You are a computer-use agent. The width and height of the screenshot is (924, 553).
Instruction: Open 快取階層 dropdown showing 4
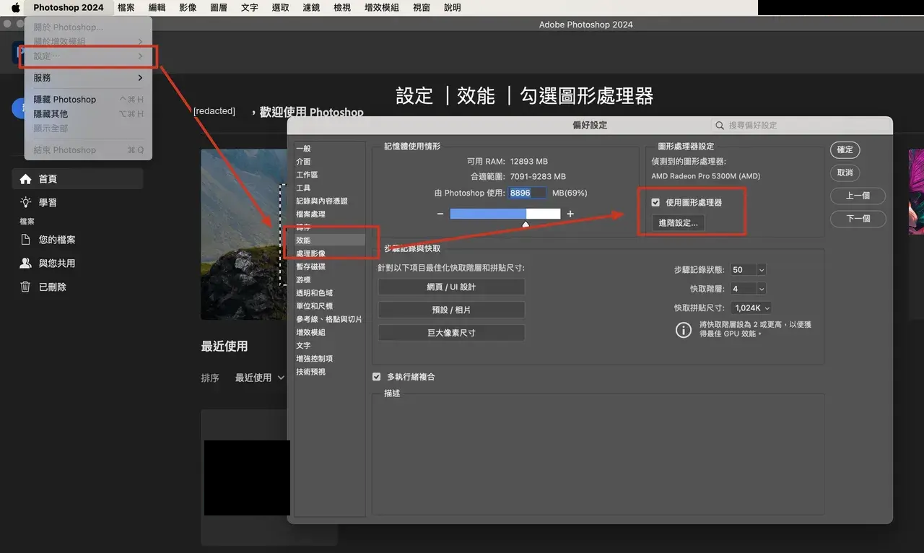[x=748, y=288]
